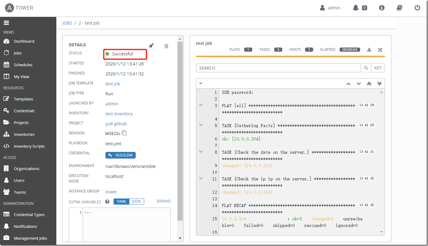This screenshot has height=246, width=428.
Task: Click the single up chevron in the output toolbar
Action: 348,84
